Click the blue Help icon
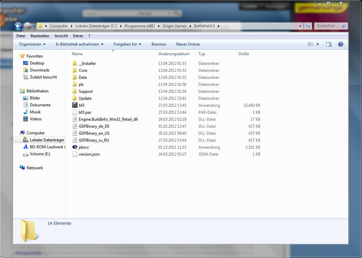This screenshot has height=258, width=362. (340, 44)
